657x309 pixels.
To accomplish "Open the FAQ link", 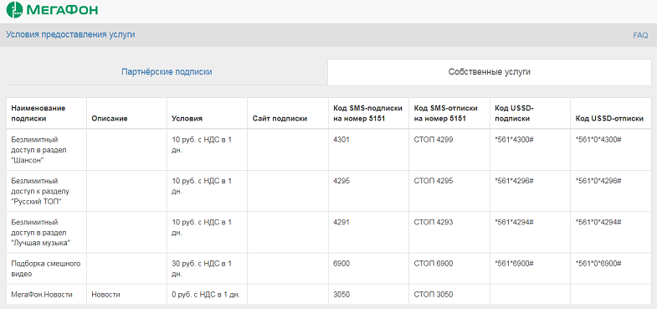I will (x=640, y=36).
